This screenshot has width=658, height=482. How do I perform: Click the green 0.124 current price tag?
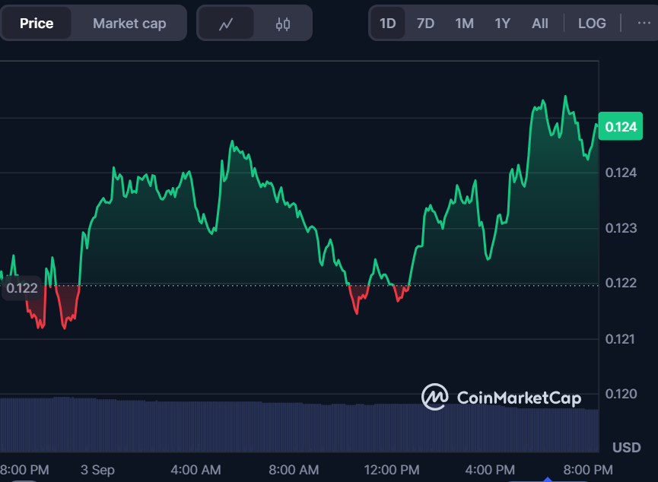pos(621,126)
